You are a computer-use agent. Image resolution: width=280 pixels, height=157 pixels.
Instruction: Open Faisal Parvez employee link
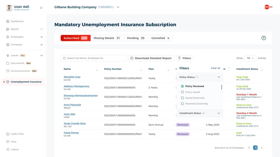tap(71, 133)
